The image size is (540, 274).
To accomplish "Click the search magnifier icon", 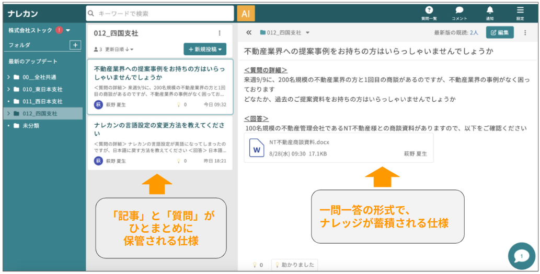I will click(91, 14).
